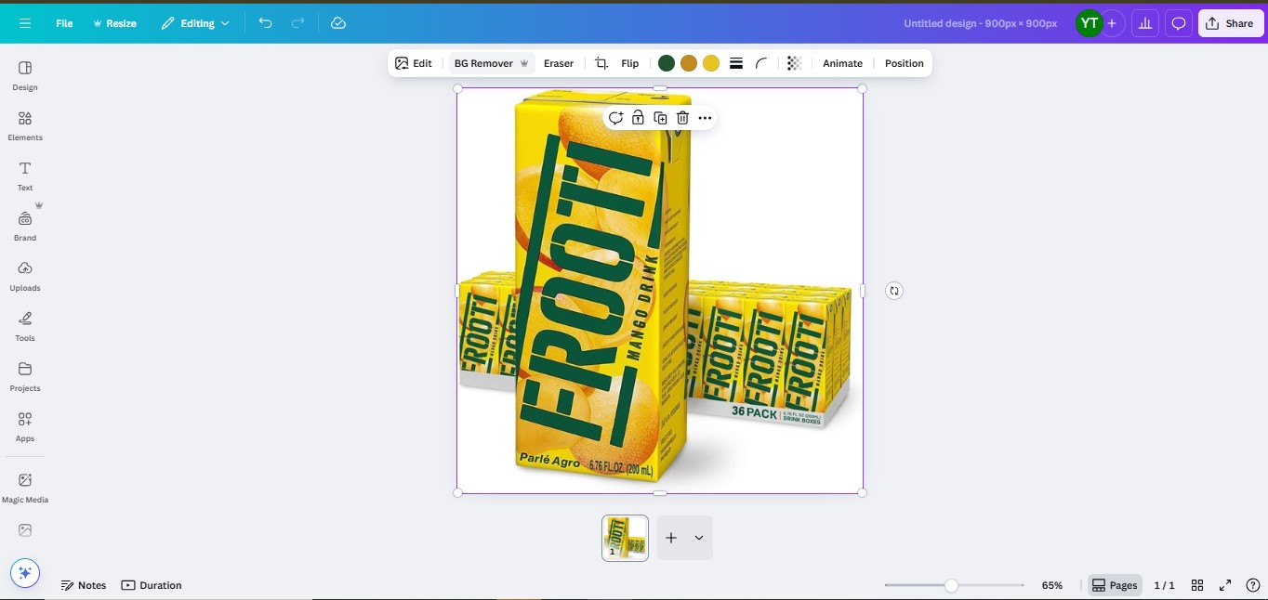Viewport: 1268px width, 600px height.
Task: Open the Elements panel
Action: pyautogui.click(x=24, y=125)
